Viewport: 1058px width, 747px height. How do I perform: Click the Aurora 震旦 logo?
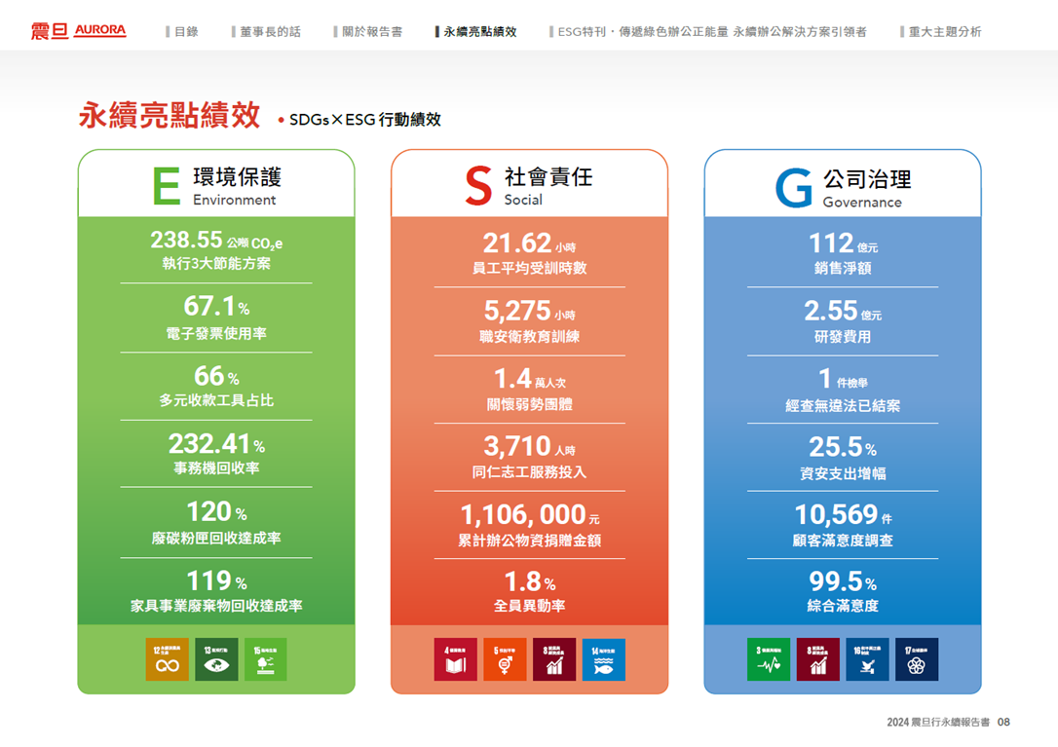coord(78,31)
